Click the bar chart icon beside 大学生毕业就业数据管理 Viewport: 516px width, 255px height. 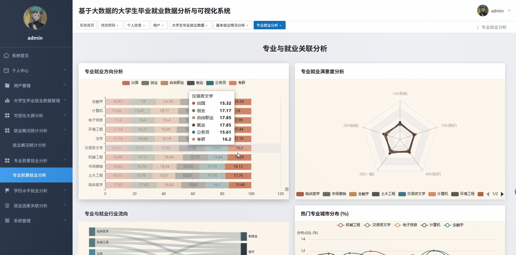pyautogui.click(x=7, y=101)
